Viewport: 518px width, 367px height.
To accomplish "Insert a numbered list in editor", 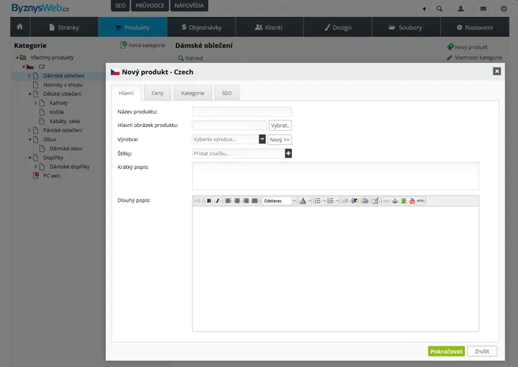I will (331, 201).
